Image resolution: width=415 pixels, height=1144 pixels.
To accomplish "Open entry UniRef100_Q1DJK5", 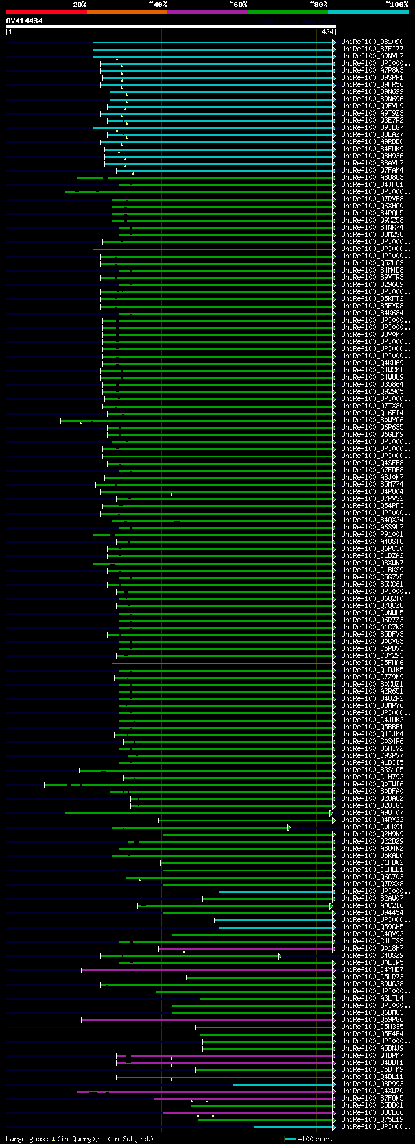I will pyautogui.click(x=372, y=670).
